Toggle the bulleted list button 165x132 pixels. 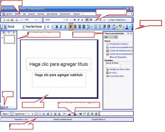pos(100,27)
